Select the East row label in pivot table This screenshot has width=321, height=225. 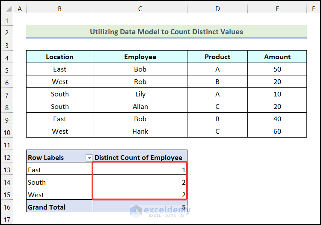[x=59, y=170]
